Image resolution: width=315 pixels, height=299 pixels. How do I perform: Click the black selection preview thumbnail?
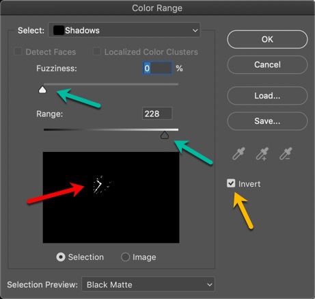coord(111,197)
